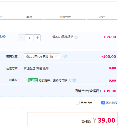This screenshot has height=126, width=129.
Task: Click the 普通配送 快递 免邮 shipping text
Action: 36,68
